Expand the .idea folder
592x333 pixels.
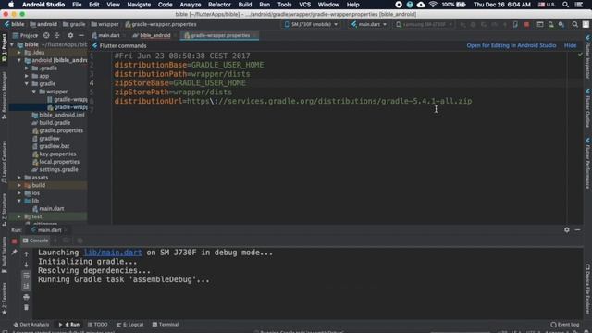(19, 53)
